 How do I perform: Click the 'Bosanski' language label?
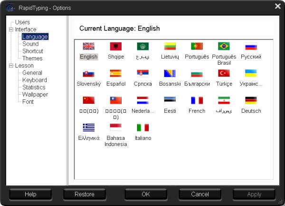click(170, 84)
